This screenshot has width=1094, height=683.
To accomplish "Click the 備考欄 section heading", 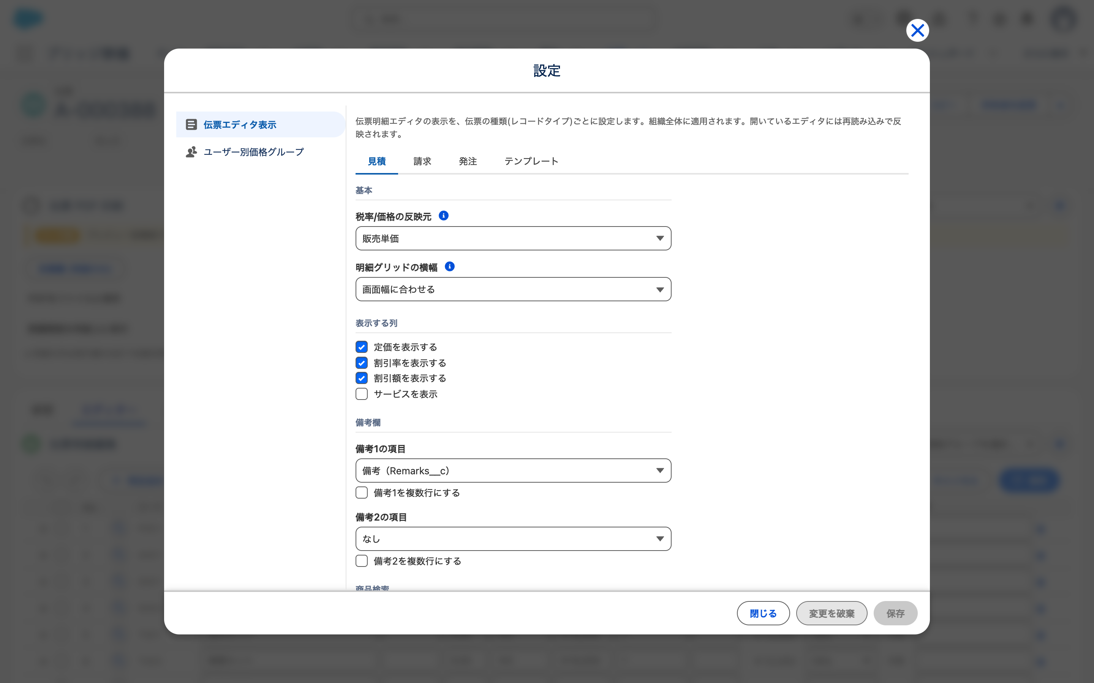I will click(x=368, y=423).
